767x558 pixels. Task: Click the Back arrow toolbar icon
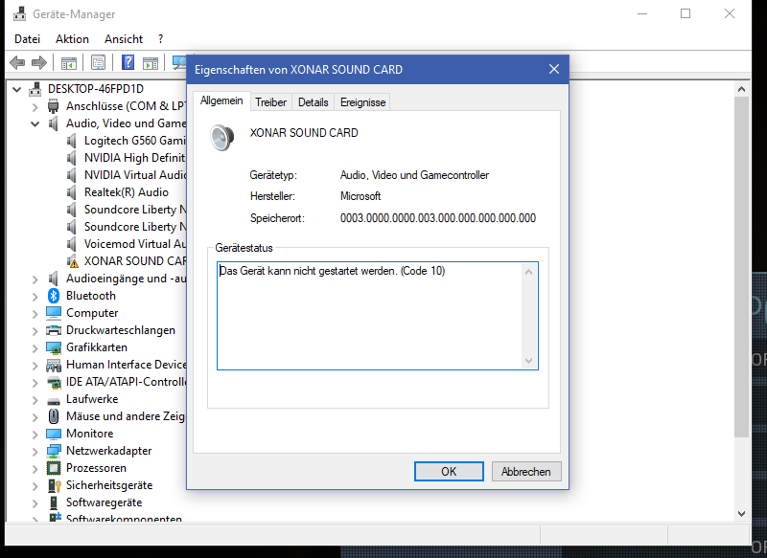[17, 62]
